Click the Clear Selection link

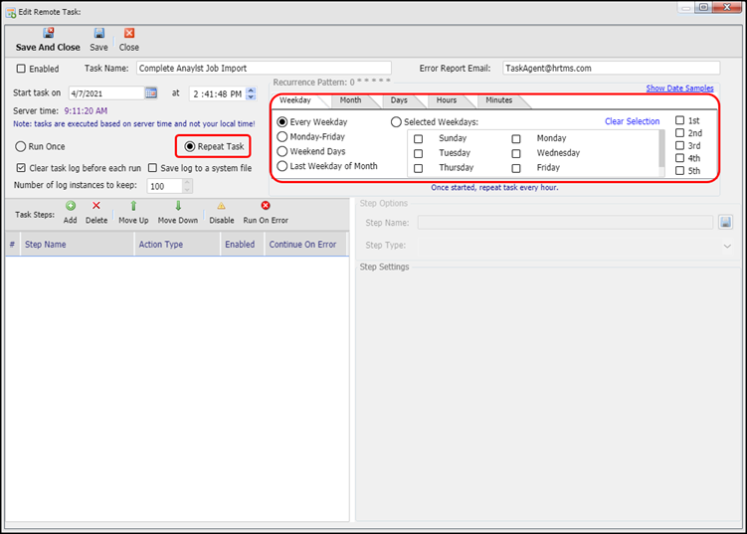(633, 121)
